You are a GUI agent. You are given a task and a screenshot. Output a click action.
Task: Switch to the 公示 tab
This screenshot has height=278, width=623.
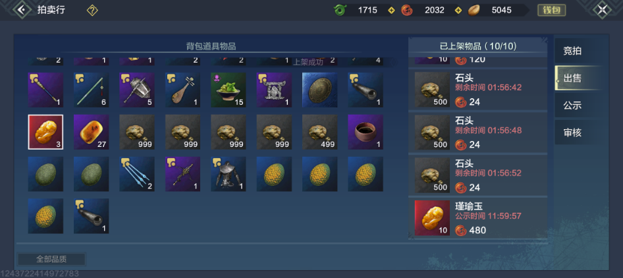(x=574, y=105)
